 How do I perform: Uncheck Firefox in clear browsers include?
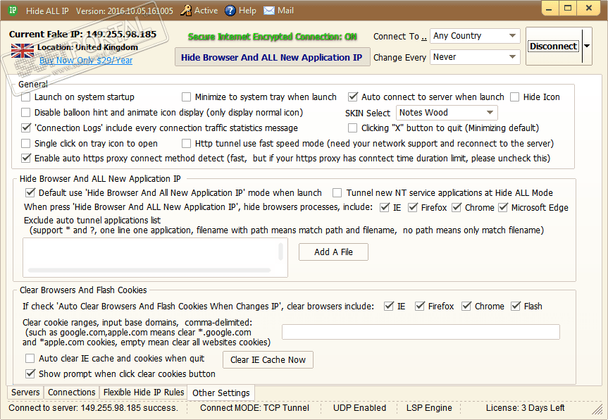click(x=420, y=306)
